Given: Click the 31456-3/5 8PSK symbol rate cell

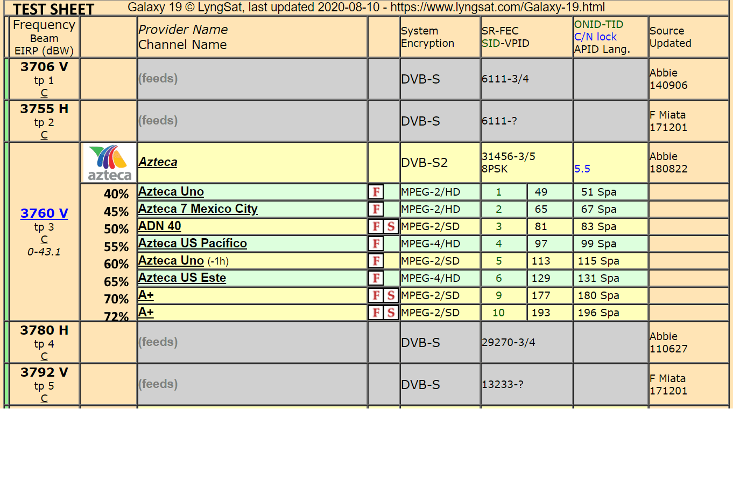Looking at the screenshot, I should click(x=526, y=163).
